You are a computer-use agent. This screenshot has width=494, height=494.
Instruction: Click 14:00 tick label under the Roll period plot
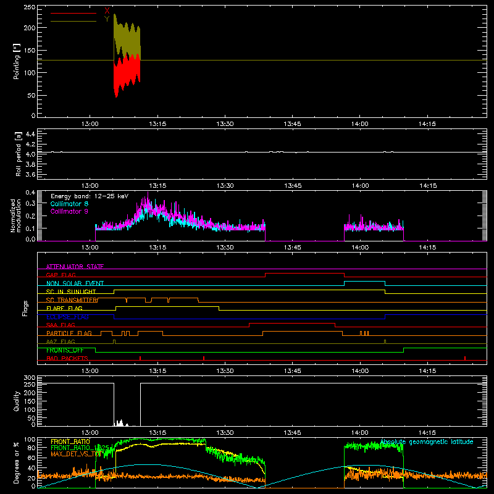click(360, 186)
